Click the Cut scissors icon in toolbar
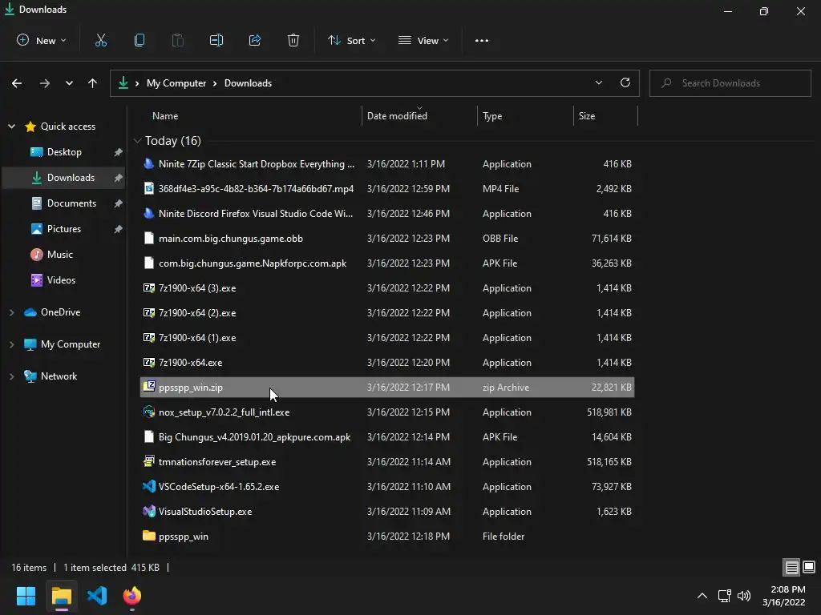Screen dimensions: 821x615 tap(101, 40)
